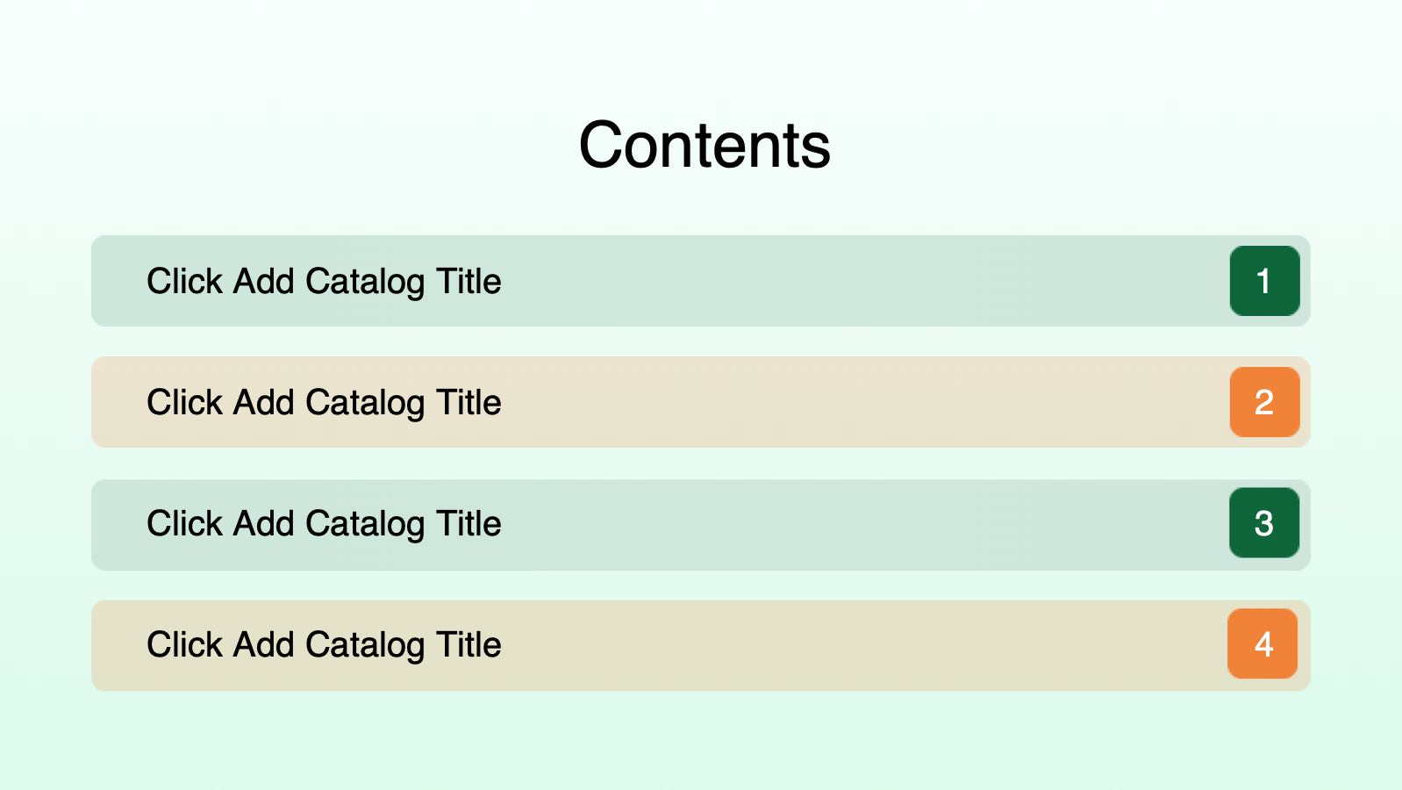Click the orange number 2 badge
1402x790 pixels.
(x=1264, y=402)
